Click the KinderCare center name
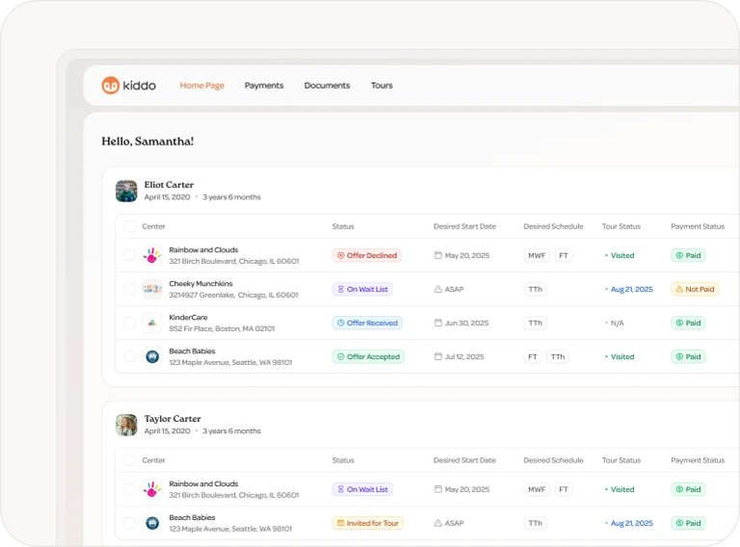The image size is (740, 547). click(188, 318)
